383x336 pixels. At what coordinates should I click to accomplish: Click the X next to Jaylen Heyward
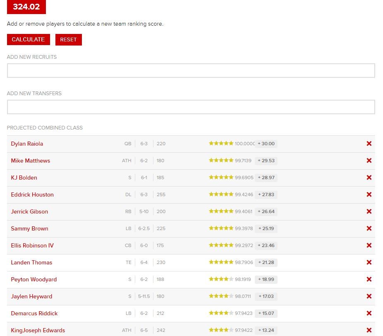pyautogui.click(x=369, y=296)
